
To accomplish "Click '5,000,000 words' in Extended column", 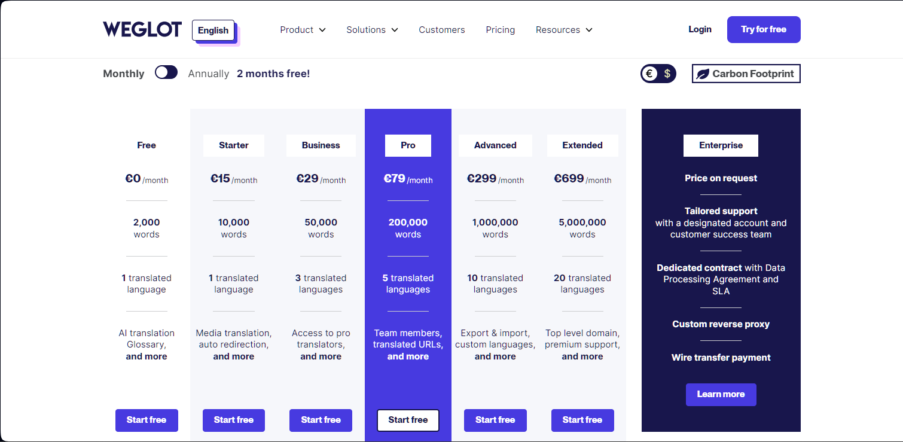I will coord(582,228).
